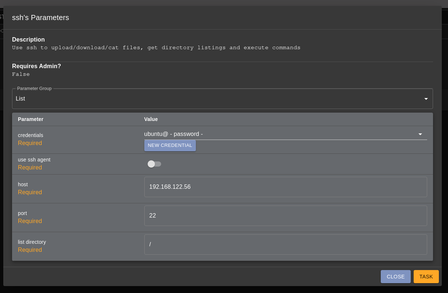Click the list directory field showing /

pos(286,244)
